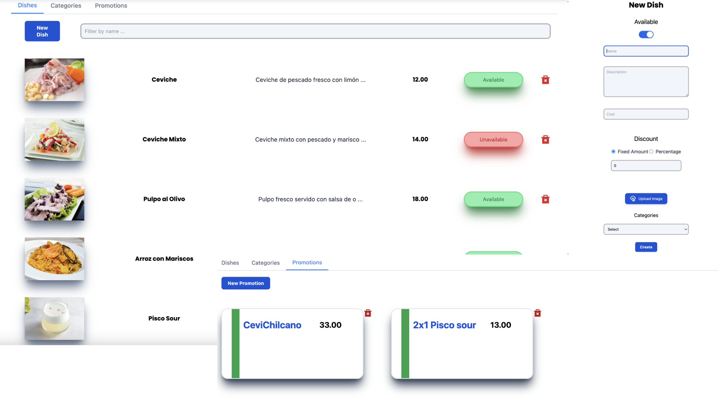Select the Percentage discount radio
This screenshot has height=405, width=724.
(x=651, y=151)
